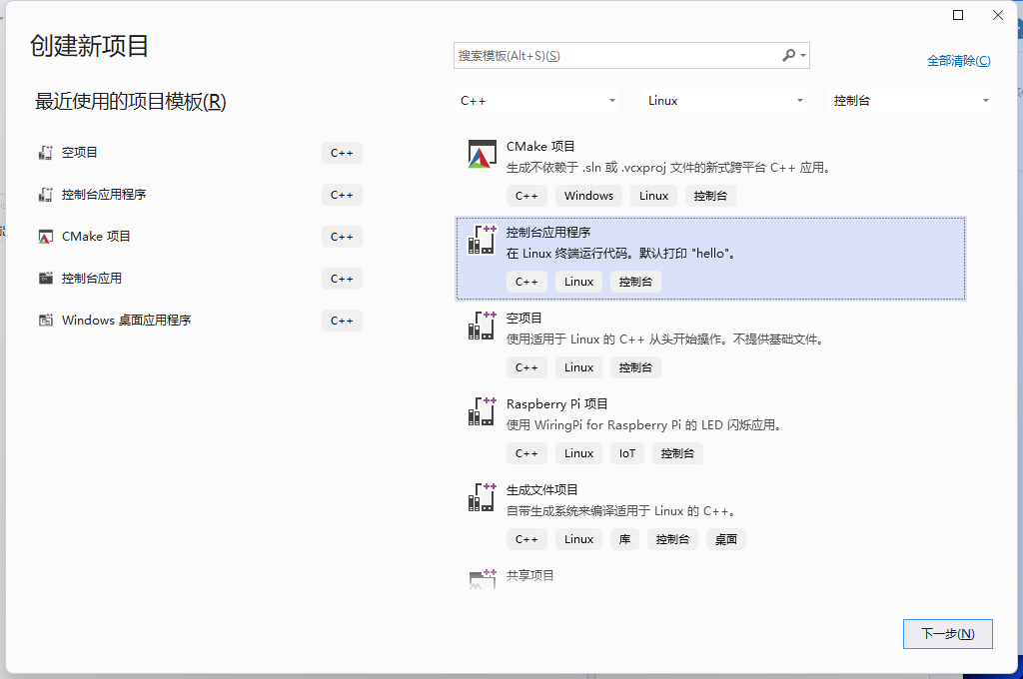Image resolution: width=1023 pixels, height=679 pixels.
Task: Click the search magnifier icon
Action: [788, 55]
